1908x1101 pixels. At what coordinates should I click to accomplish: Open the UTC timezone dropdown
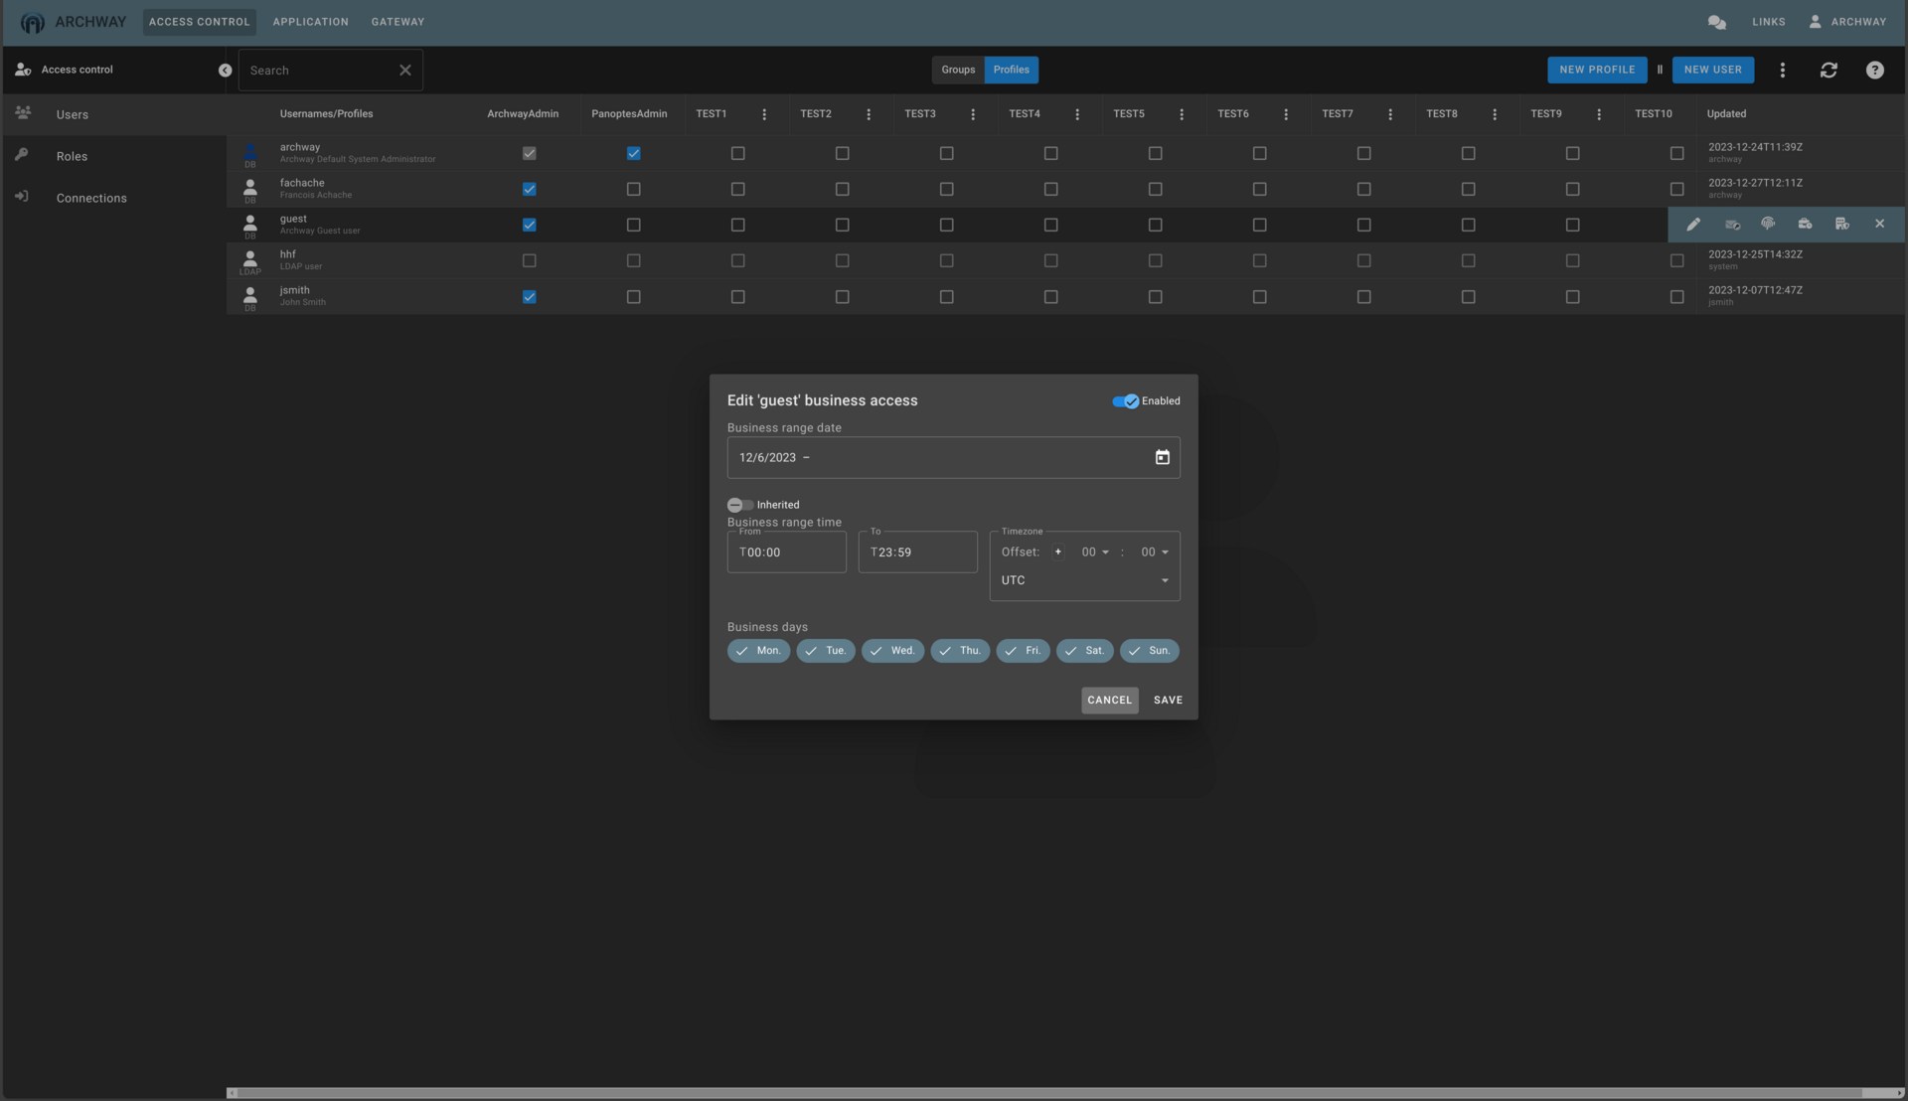[1084, 580]
